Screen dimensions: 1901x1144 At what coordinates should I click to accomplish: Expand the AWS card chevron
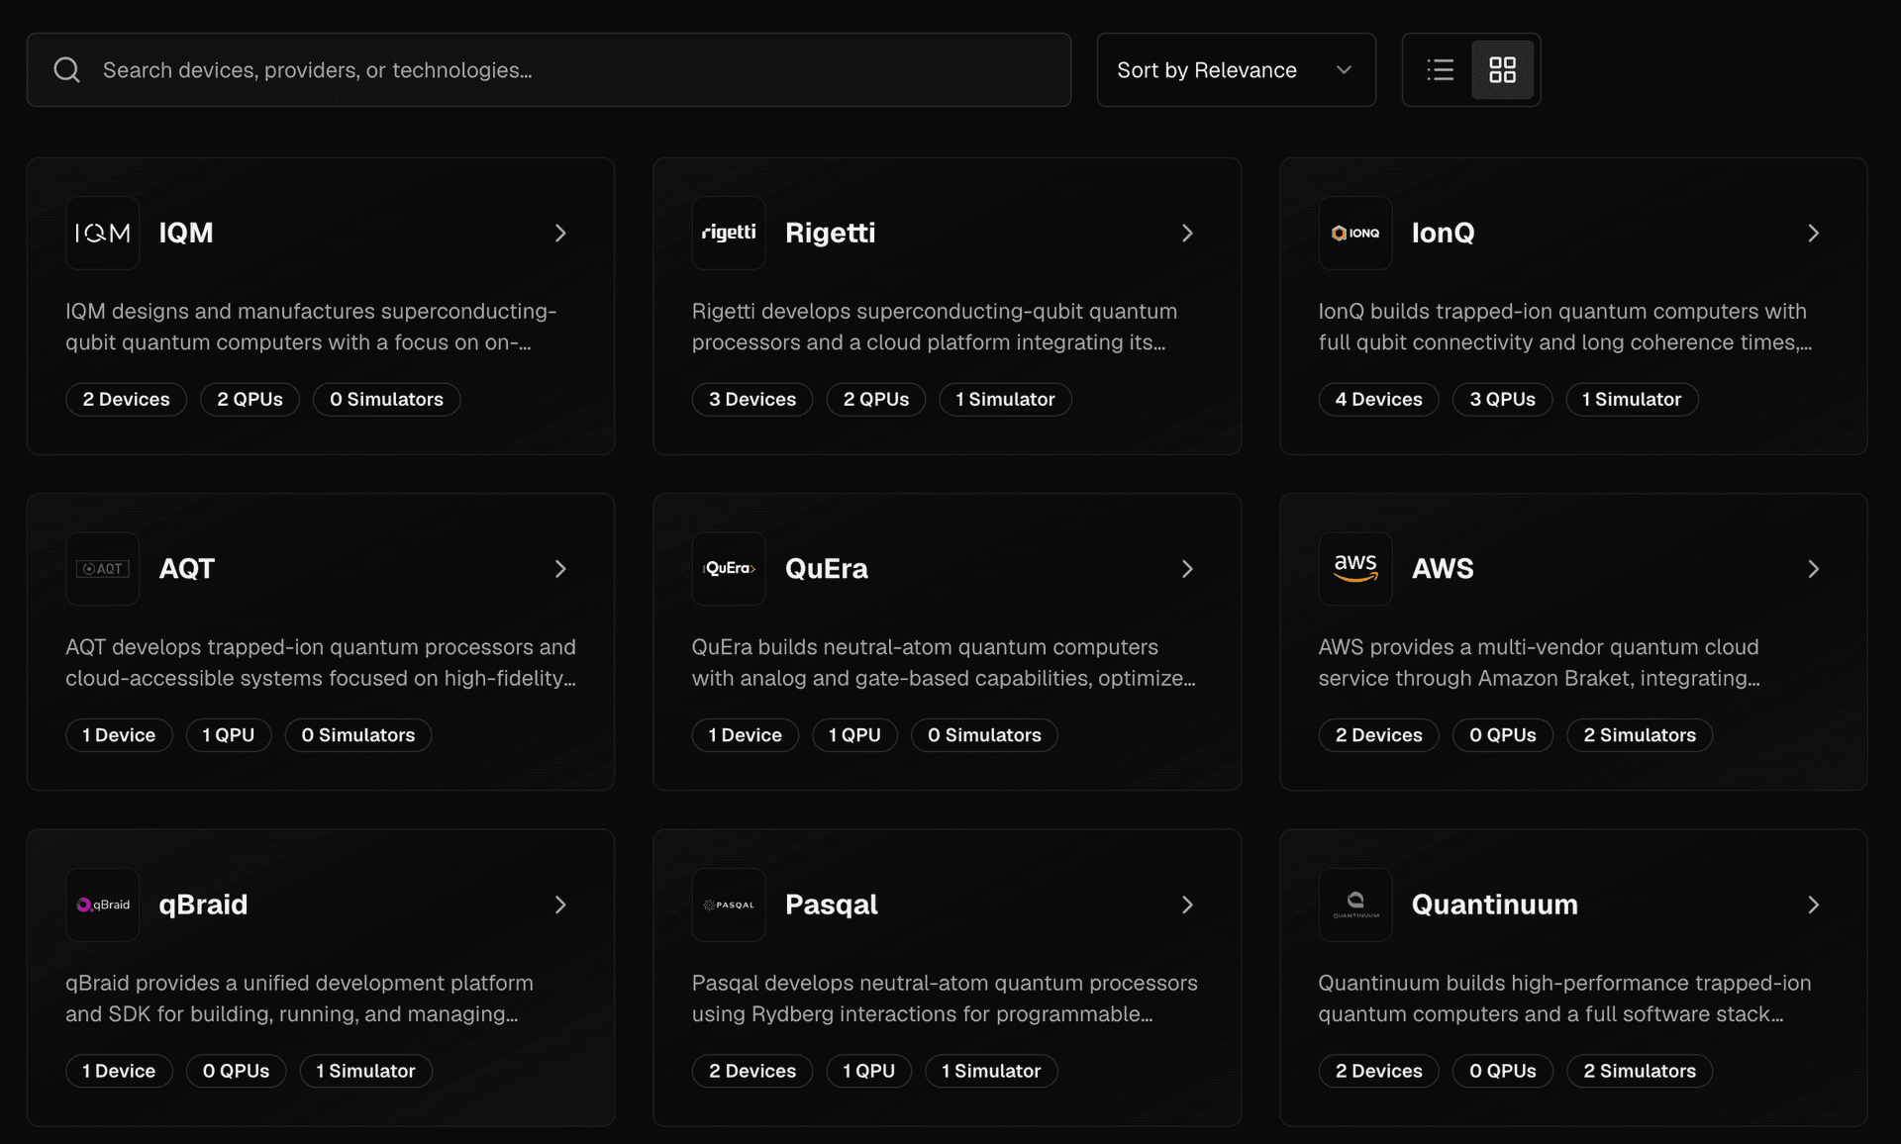pyautogui.click(x=1813, y=569)
